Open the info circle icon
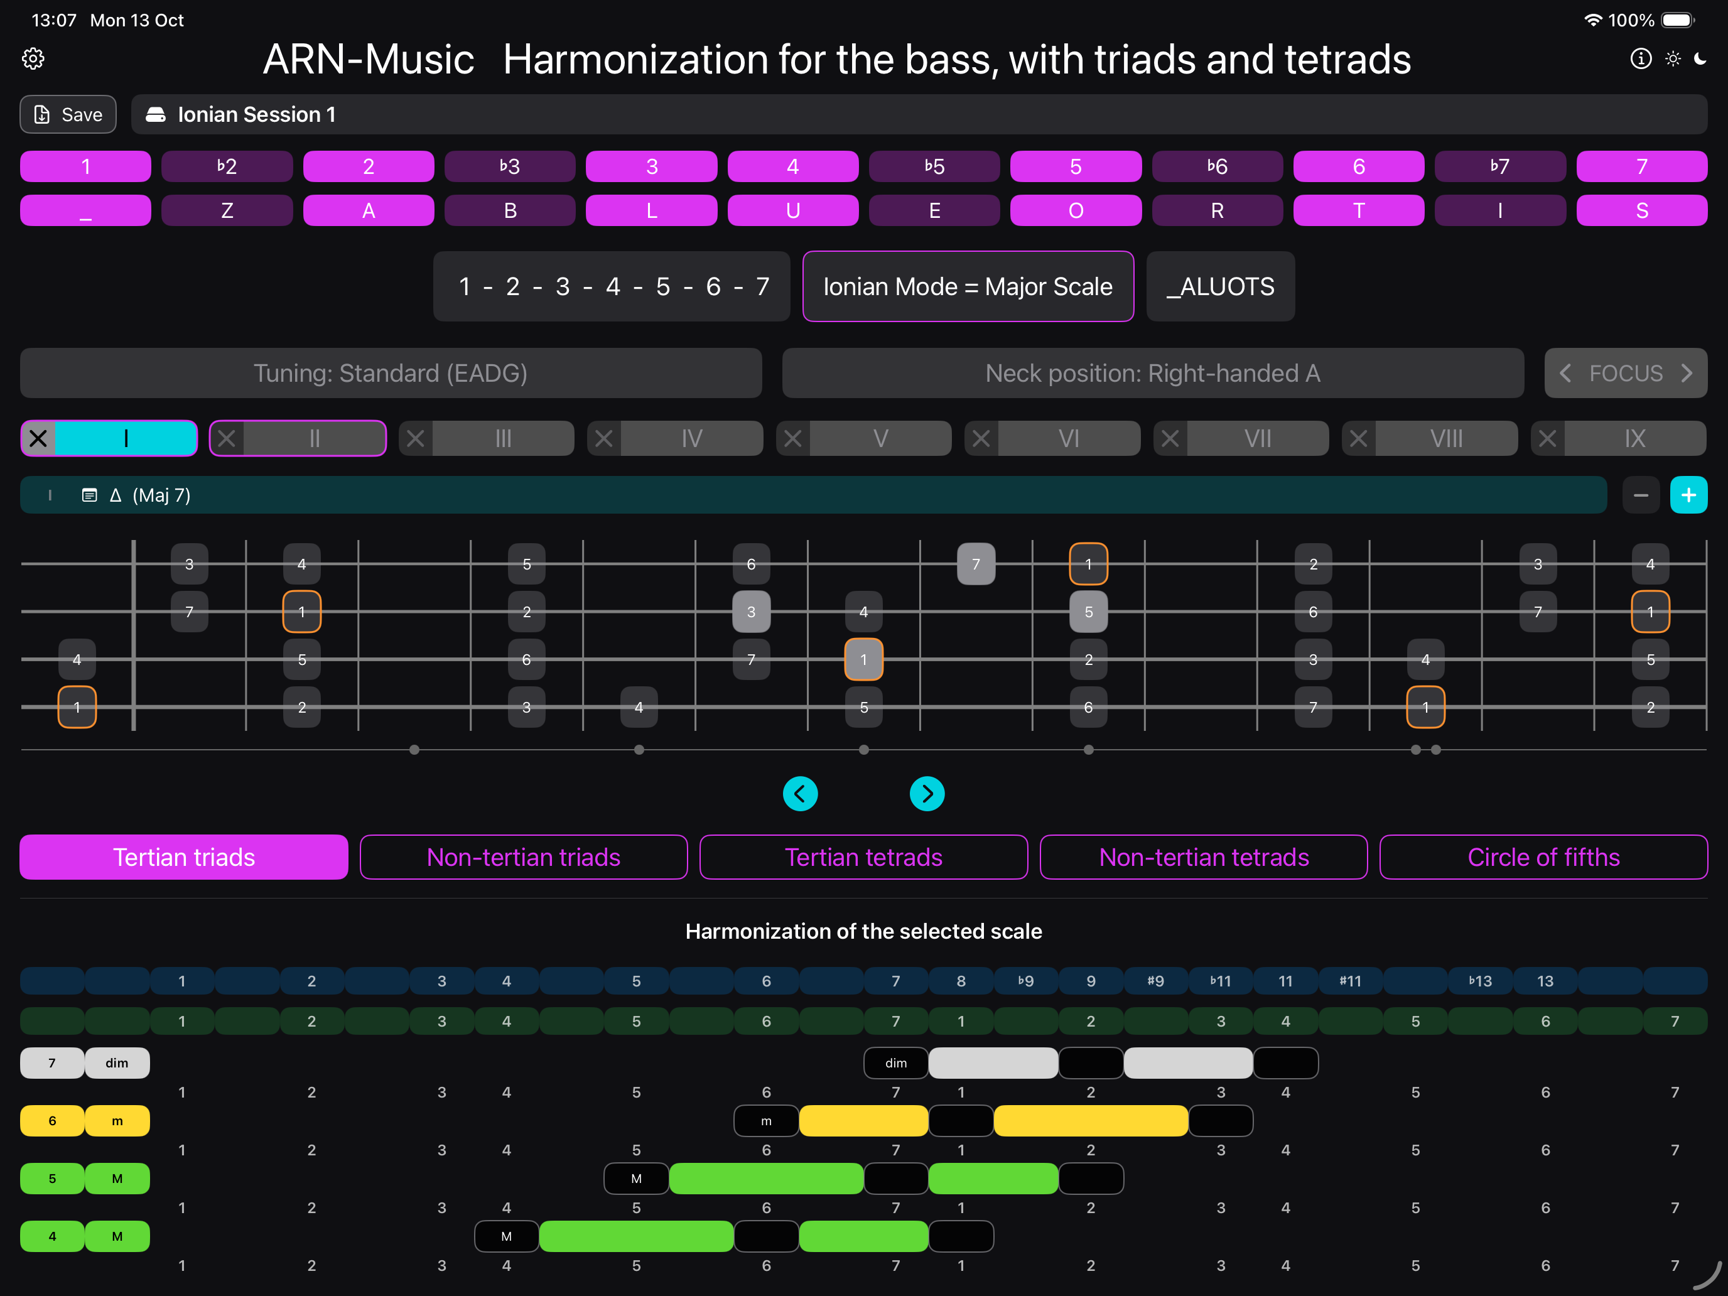This screenshot has width=1728, height=1296. [x=1641, y=58]
